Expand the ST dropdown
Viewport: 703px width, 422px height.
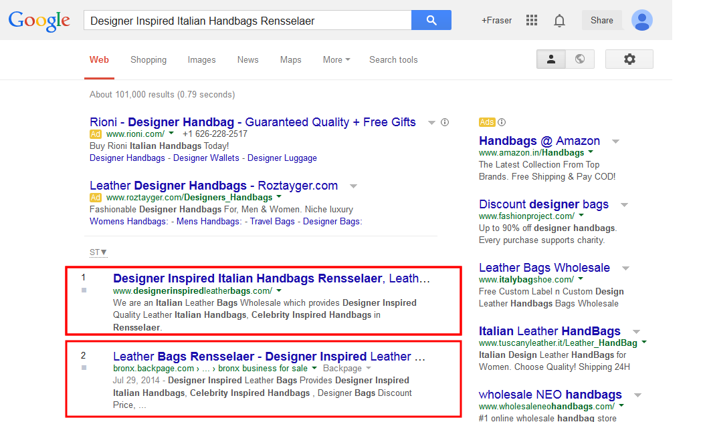[x=98, y=252]
